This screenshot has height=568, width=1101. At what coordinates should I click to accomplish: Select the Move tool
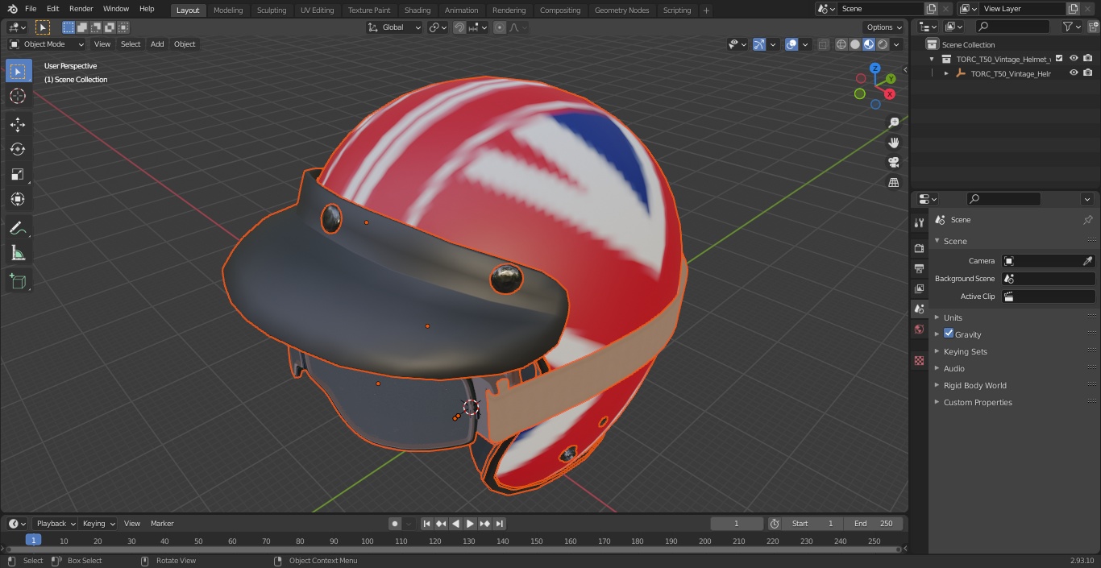[x=18, y=124]
